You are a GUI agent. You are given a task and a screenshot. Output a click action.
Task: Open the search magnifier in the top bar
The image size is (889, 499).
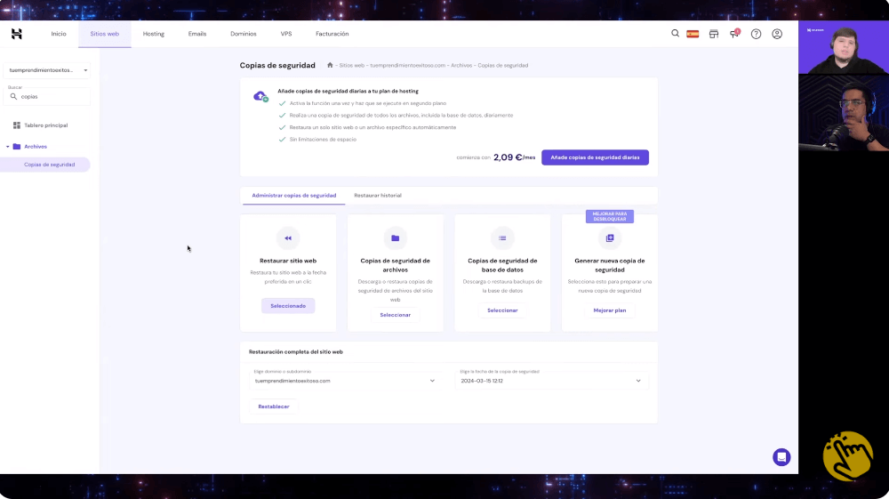675,34
